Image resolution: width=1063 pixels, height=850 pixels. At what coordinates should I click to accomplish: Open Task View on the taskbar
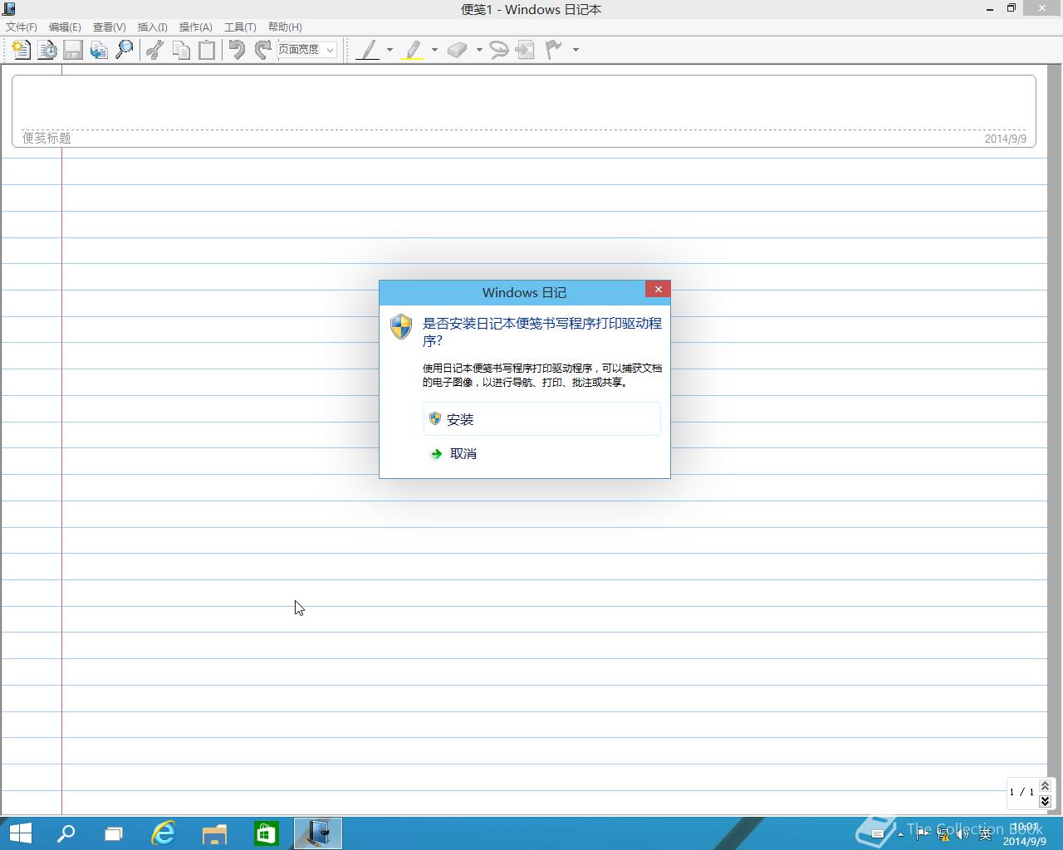point(114,833)
